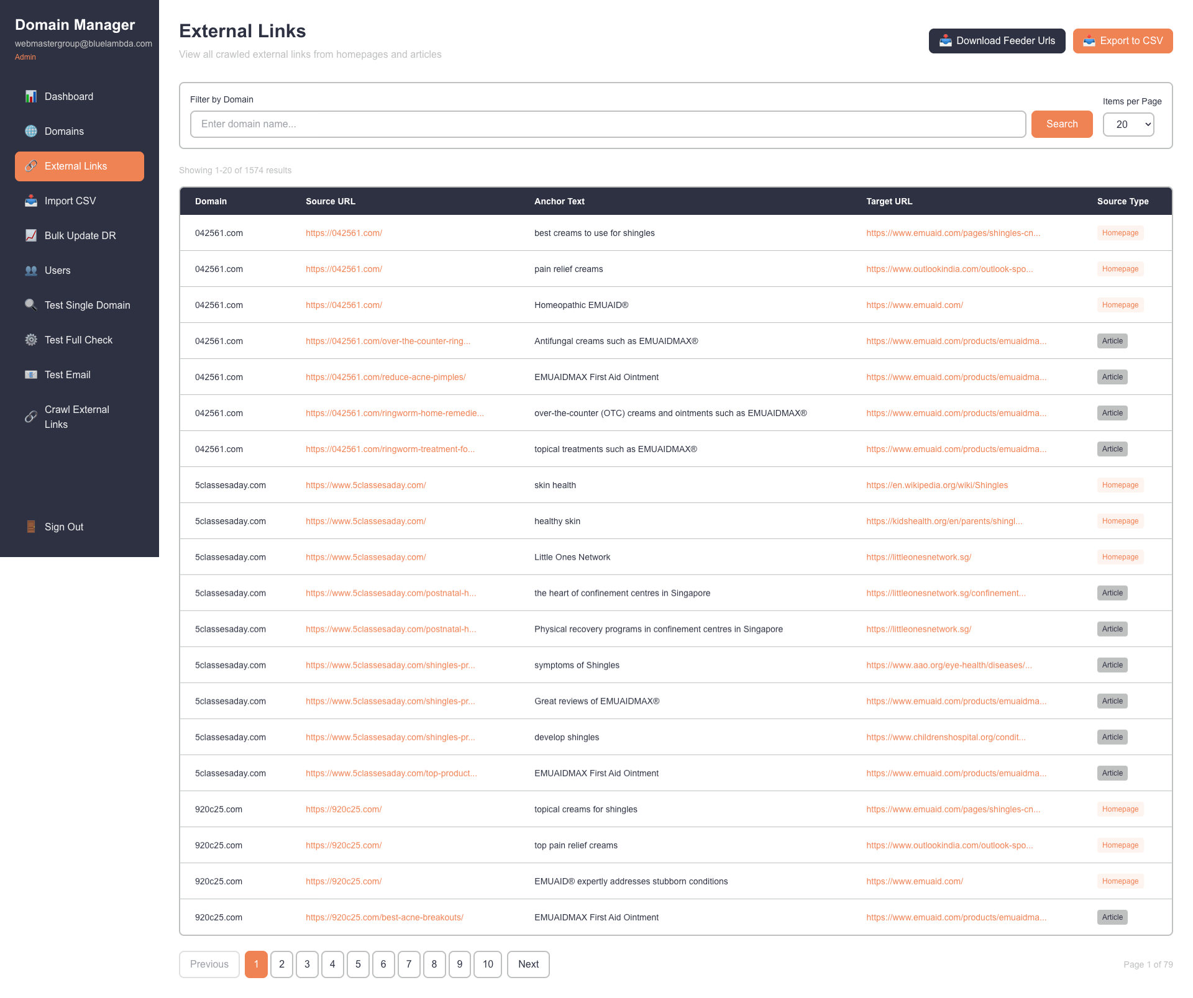1193x998 pixels.
Task: Select the Users people icon
Action: pyautogui.click(x=30, y=270)
